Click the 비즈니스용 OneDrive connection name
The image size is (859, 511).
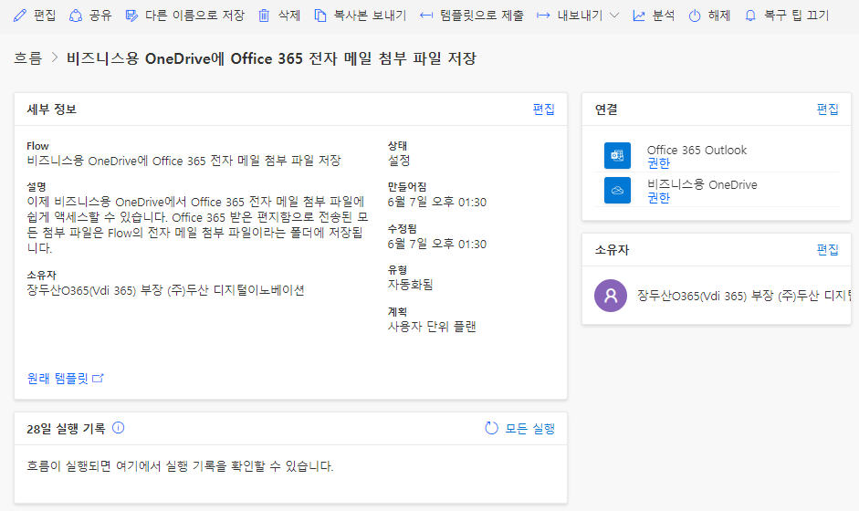pos(702,184)
